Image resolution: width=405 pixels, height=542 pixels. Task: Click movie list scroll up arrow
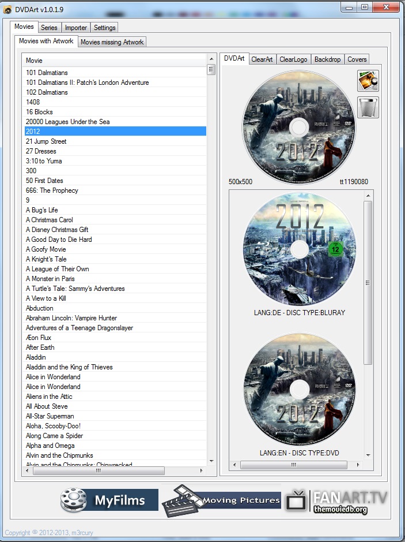pos(211,58)
